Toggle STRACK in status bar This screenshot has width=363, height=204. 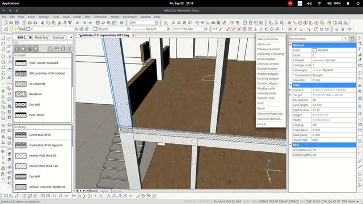pyautogui.click(x=294, y=202)
